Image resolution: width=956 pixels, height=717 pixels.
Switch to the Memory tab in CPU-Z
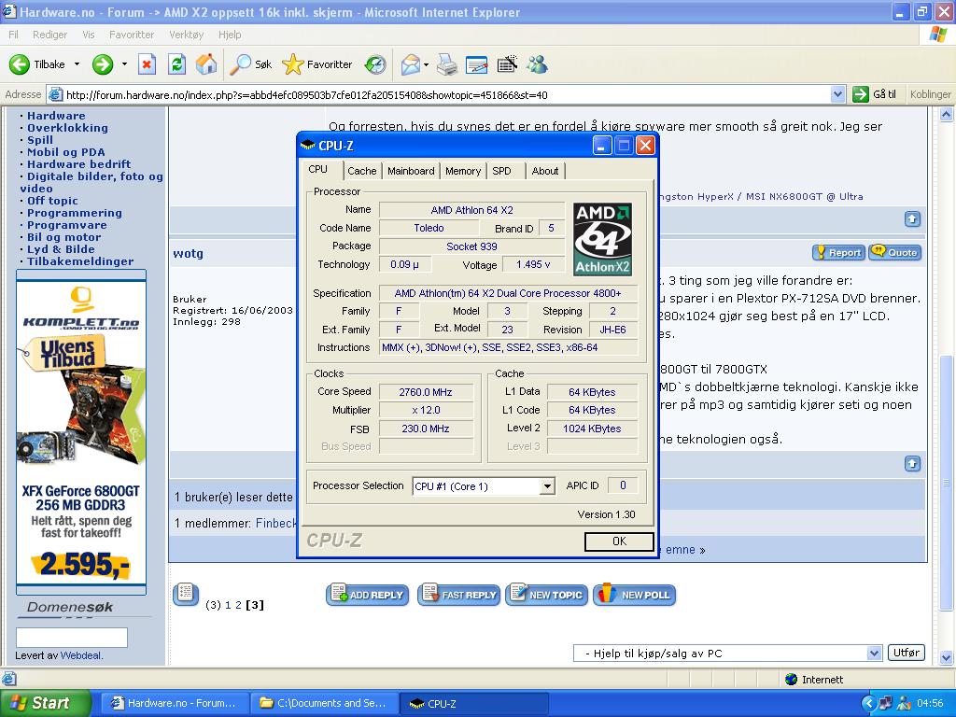click(462, 171)
